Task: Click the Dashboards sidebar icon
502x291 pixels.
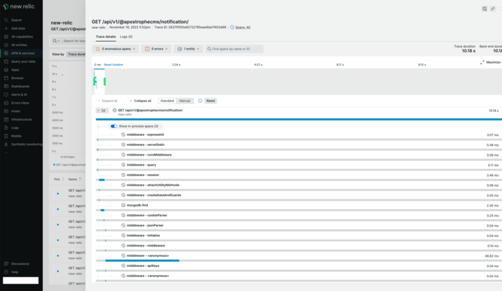Action: (x=6, y=86)
